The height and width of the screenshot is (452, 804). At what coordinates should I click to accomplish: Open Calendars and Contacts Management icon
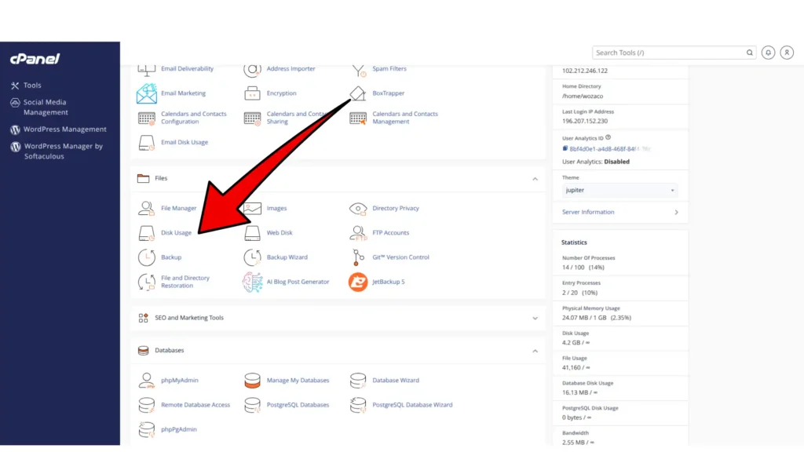(x=357, y=118)
